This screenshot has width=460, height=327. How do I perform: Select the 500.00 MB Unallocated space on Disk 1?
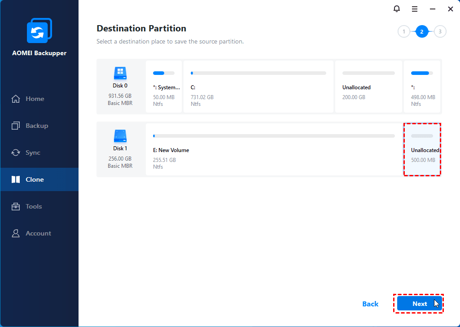422,150
